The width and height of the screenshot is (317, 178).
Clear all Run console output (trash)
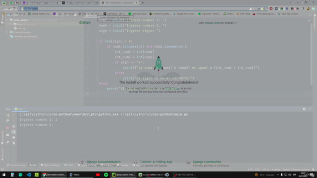point(14,143)
